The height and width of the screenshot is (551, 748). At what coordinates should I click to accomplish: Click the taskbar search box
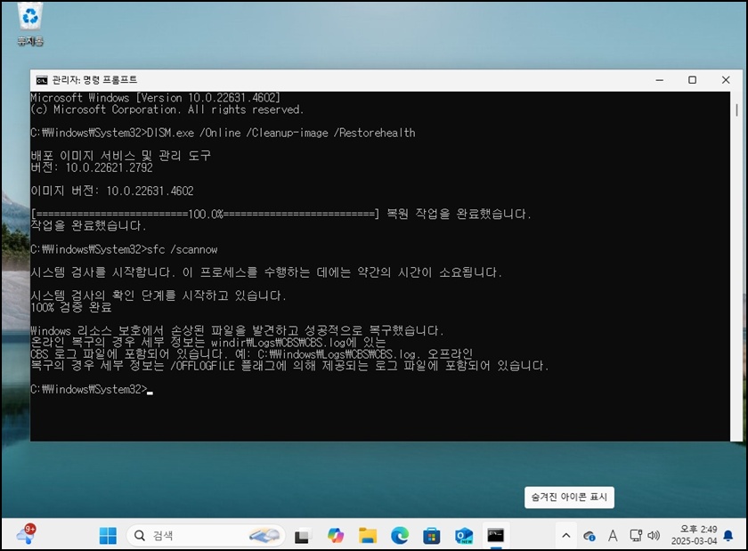pyautogui.click(x=206, y=536)
